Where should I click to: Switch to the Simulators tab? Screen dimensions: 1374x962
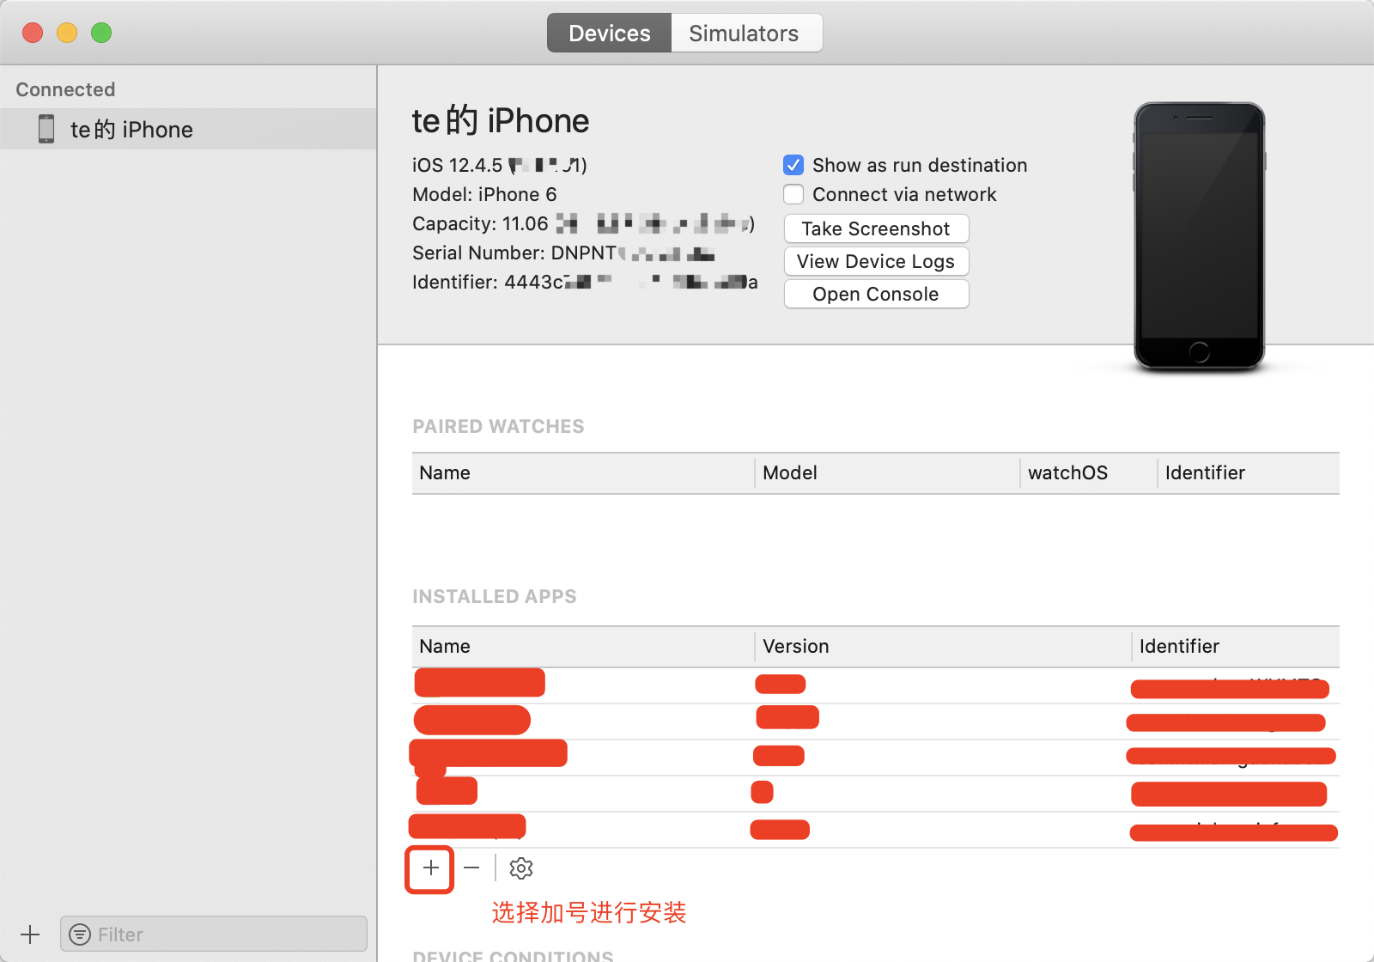[744, 33]
